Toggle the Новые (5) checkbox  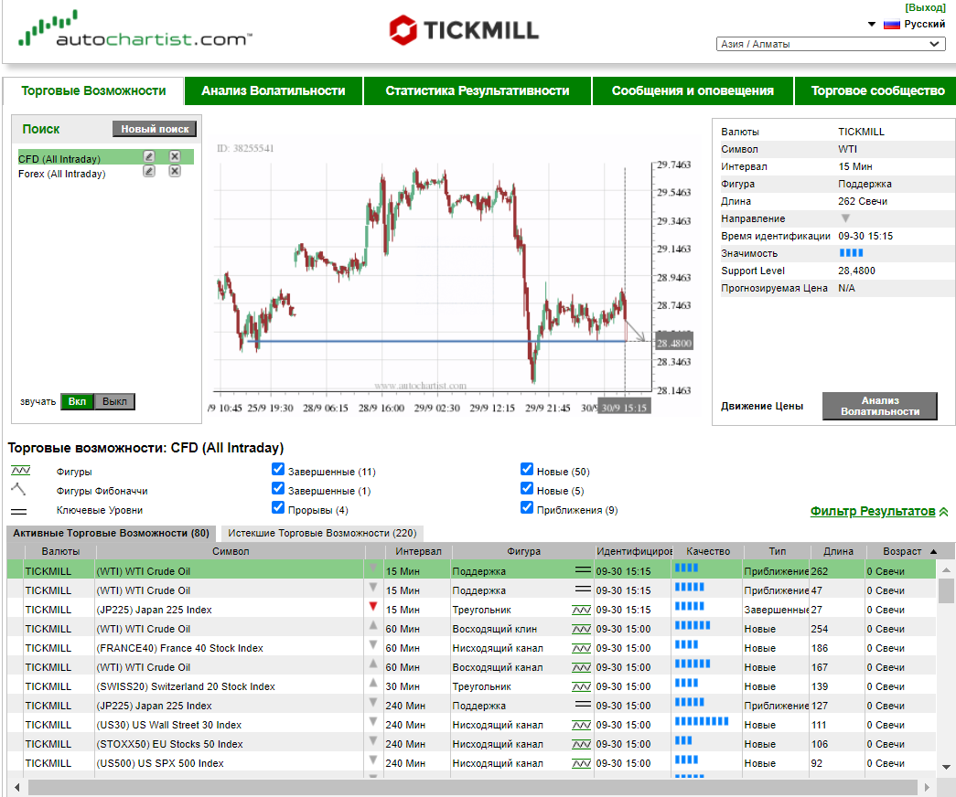coord(527,489)
